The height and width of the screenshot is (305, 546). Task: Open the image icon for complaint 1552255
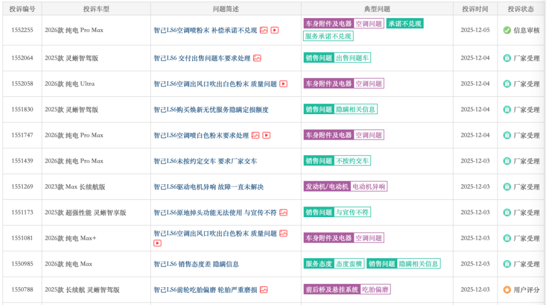(x=263, y=30)
